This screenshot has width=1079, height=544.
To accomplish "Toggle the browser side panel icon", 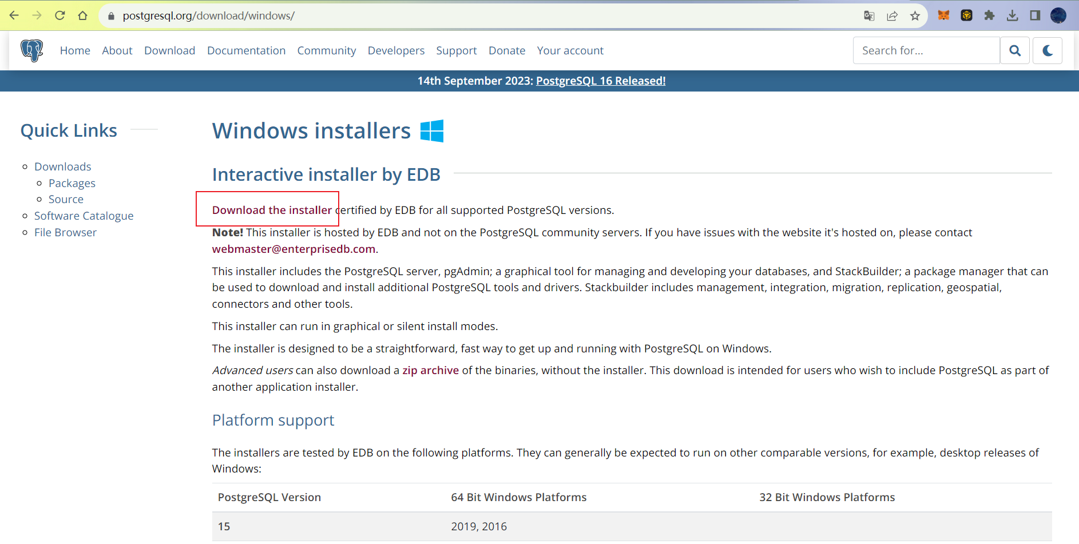I will pyautogui.click(x=1035, y=15).
